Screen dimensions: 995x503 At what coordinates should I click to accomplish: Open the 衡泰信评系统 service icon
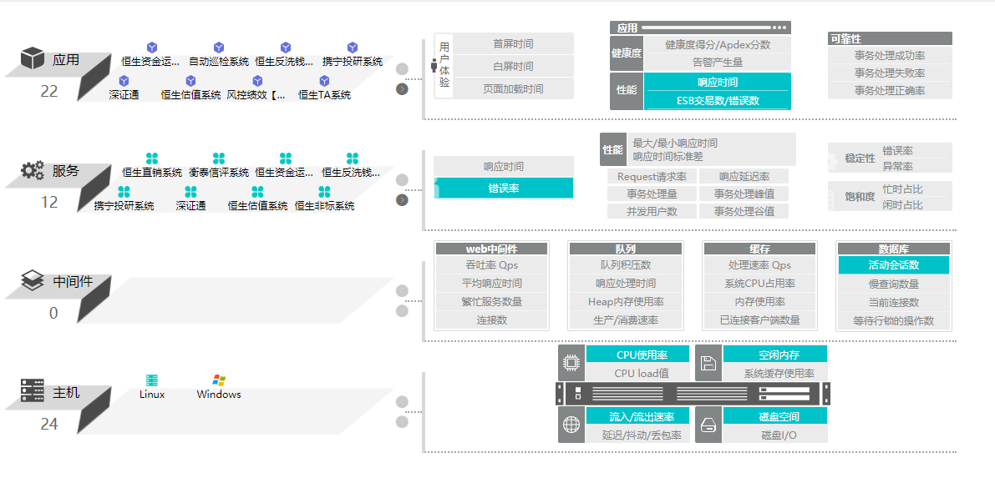coord(219,158)
